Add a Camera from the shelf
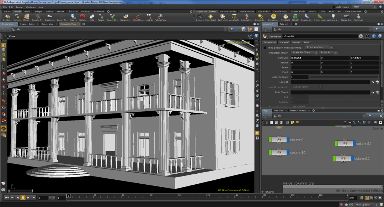Screen dimensions: 384x207 (x=199, y=17)
